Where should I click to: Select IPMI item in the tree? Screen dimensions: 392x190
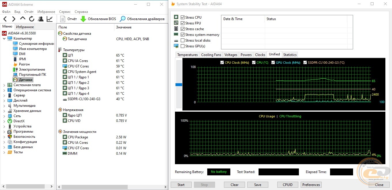(20, 59)
